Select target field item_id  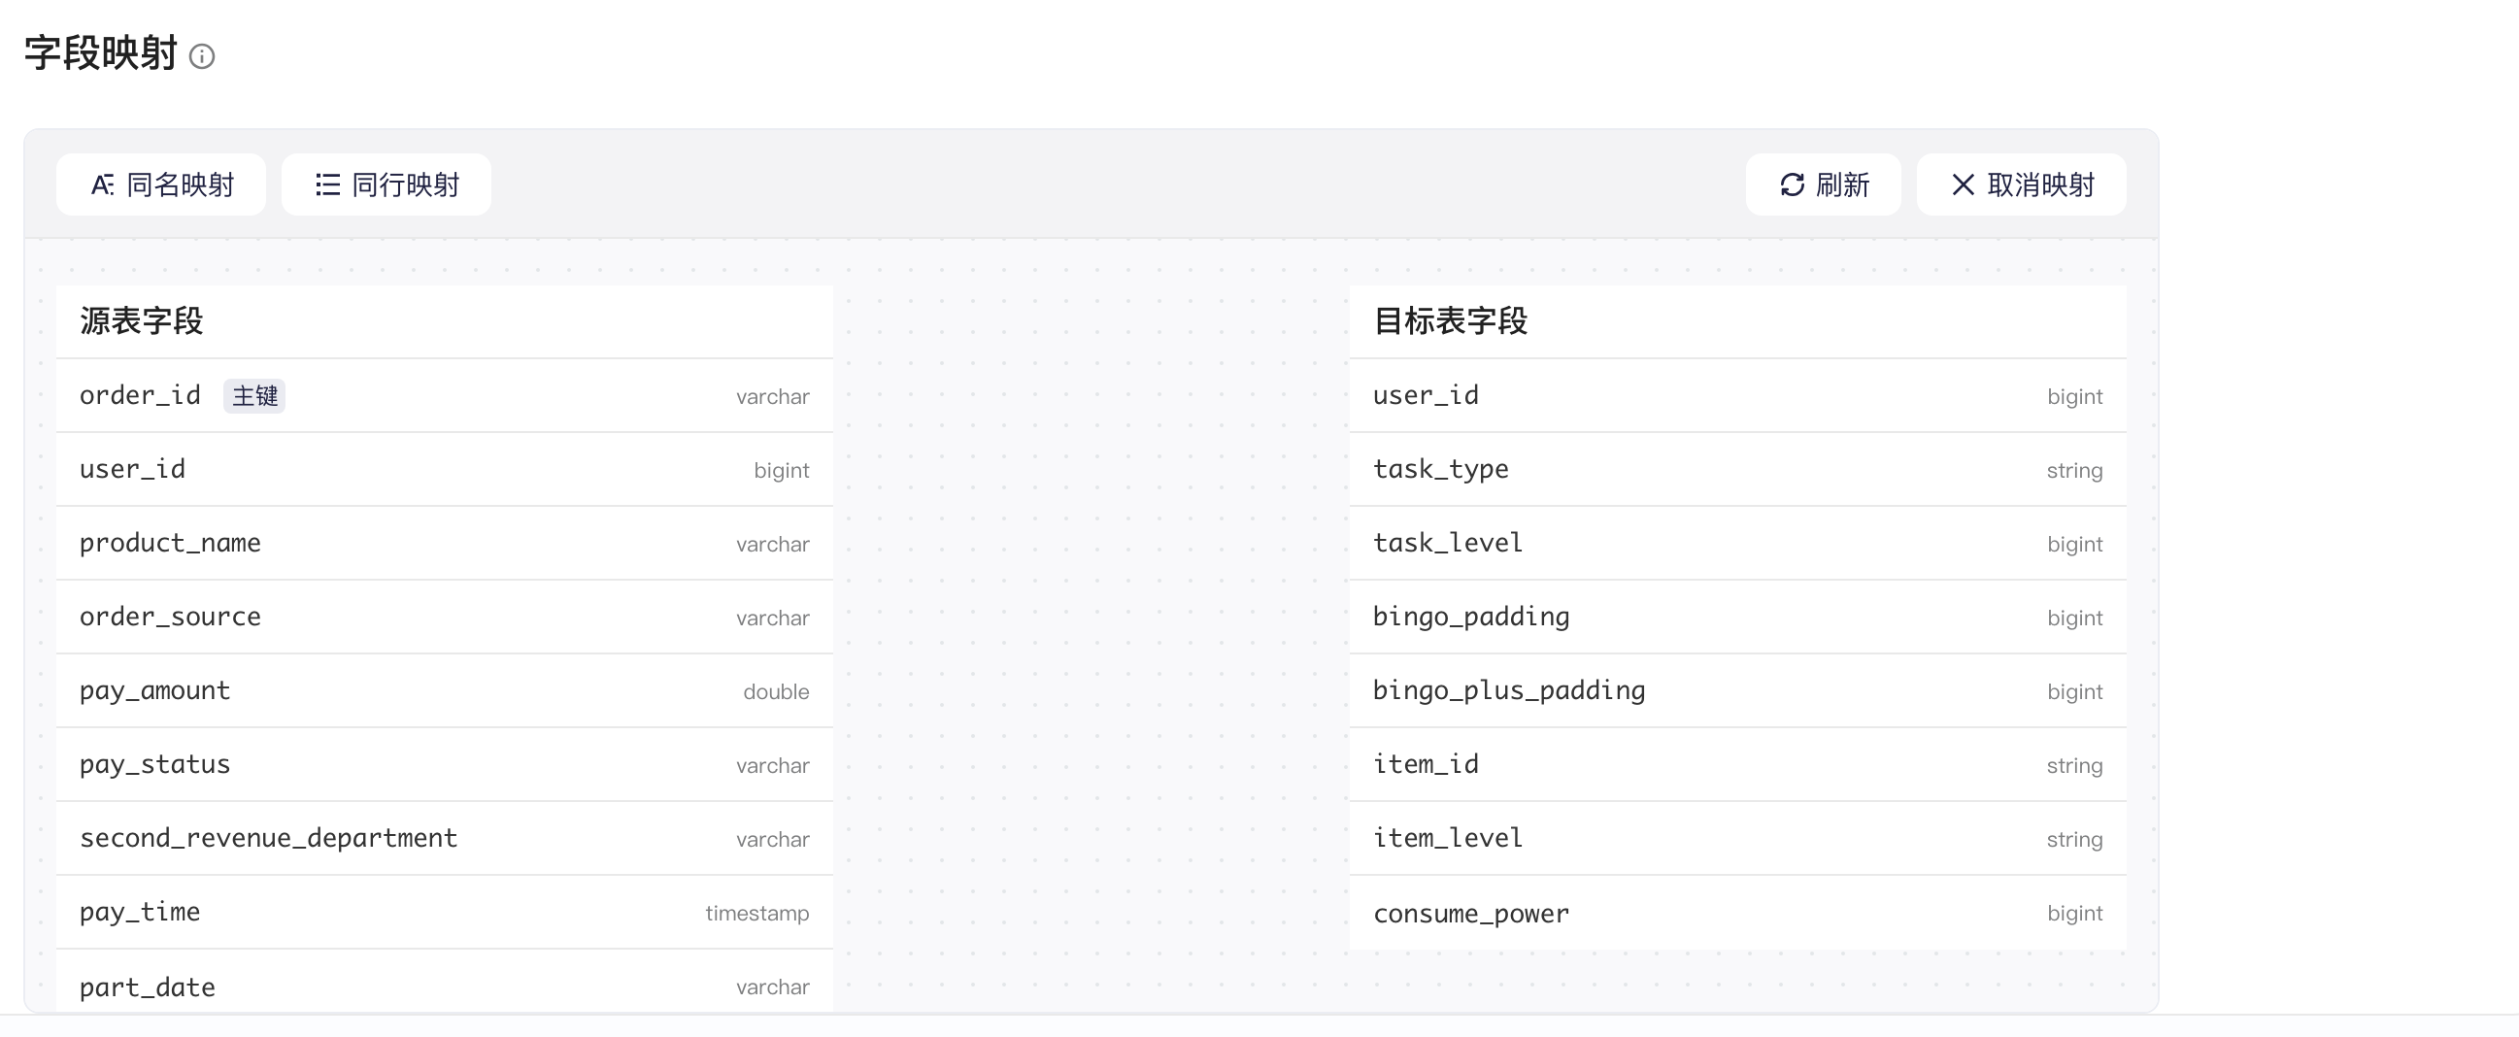[1737, 765]
